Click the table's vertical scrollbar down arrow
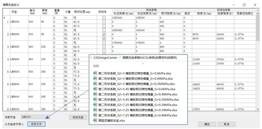The height and width of the screenshot is (129, 262). point(258,109)
